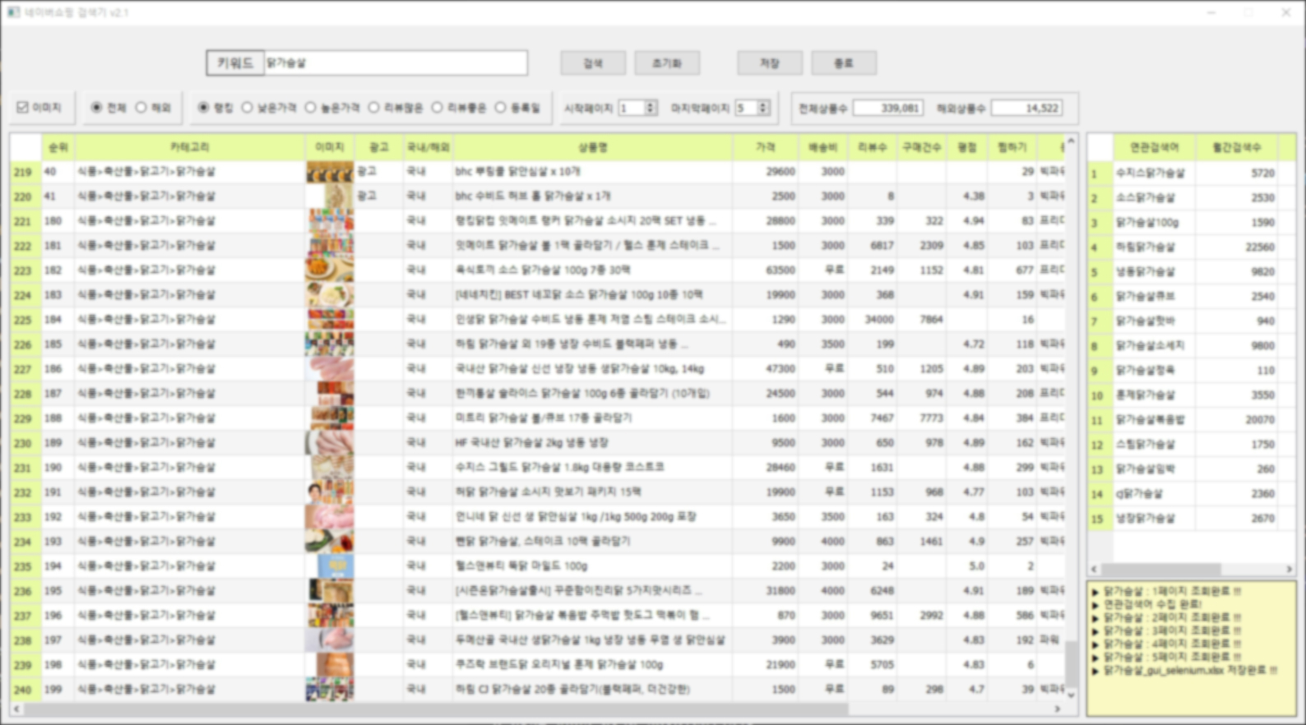Viewport: 1306px width, 725px height.
Task: Click the 상품명 column header
Action: tap(592, 147)
